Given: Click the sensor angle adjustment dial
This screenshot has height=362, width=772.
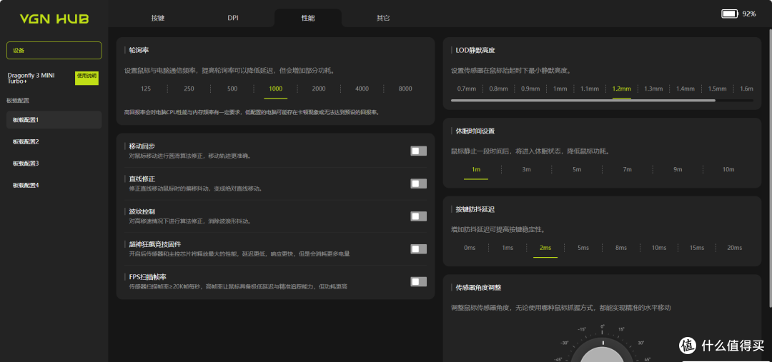Looking at the screenshot, I should (602, 350).
